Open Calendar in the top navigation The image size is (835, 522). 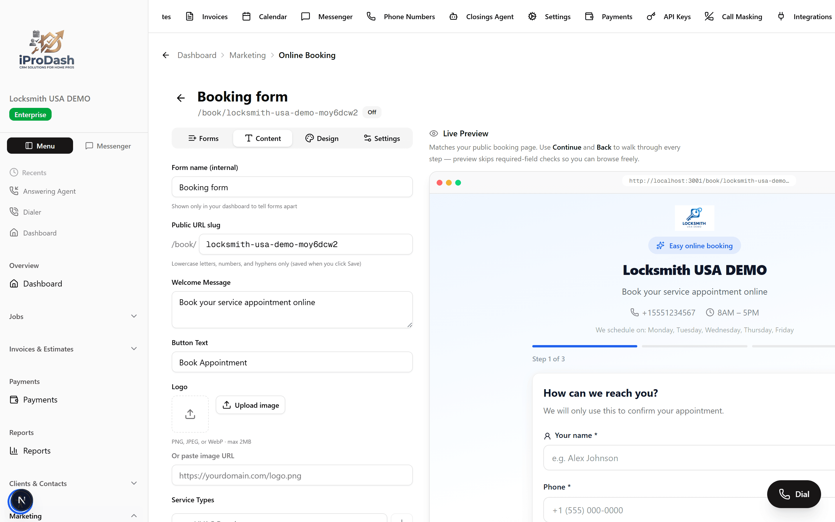click(x=265, y=17)
